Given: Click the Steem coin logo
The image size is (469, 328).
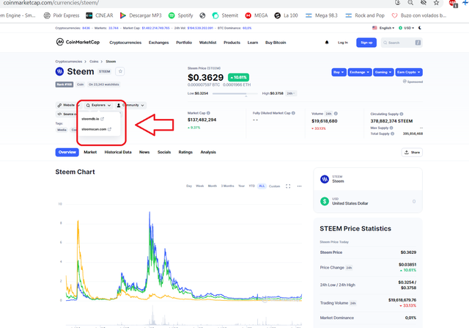Looking at the screenshot, I should pyautogui.click(x=59, y=71).
